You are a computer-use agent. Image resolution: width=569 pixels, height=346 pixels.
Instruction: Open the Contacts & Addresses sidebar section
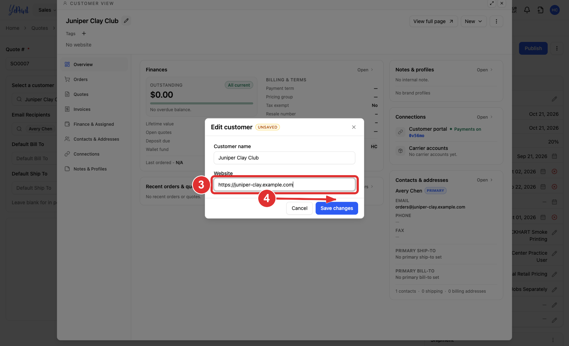click(x=95, y=139)
